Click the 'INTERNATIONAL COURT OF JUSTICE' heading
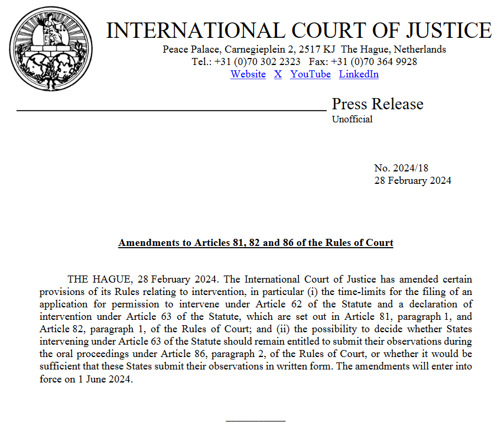Viewport: 504px width, 428px height. pos(298,31)
